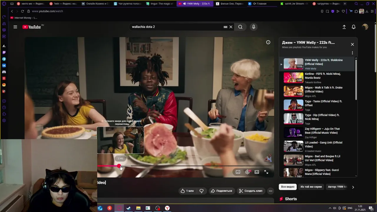Open player settings gear
Viewport: 377px width, 212px height.
click(x=247, y=172)
